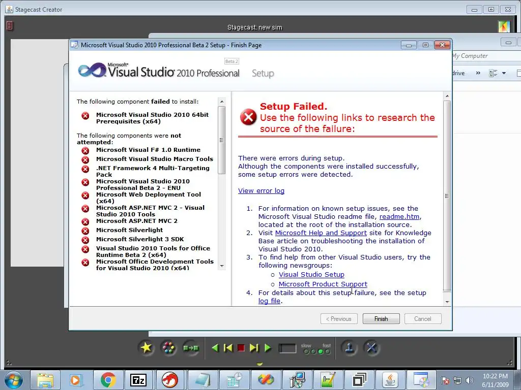Open the Visual Studio Setup newsgroup link
The image size is (521, 390).
coord(311,275)
